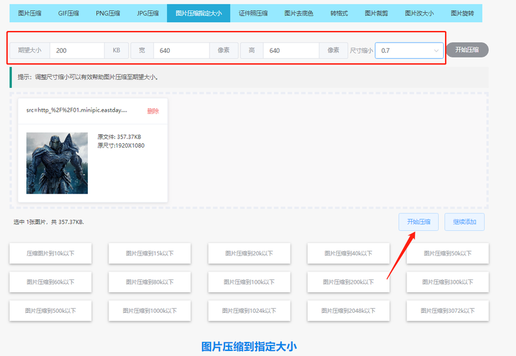516x356 pixels.
Task: Open the 转格式 tab
Action: coord(339,13)
